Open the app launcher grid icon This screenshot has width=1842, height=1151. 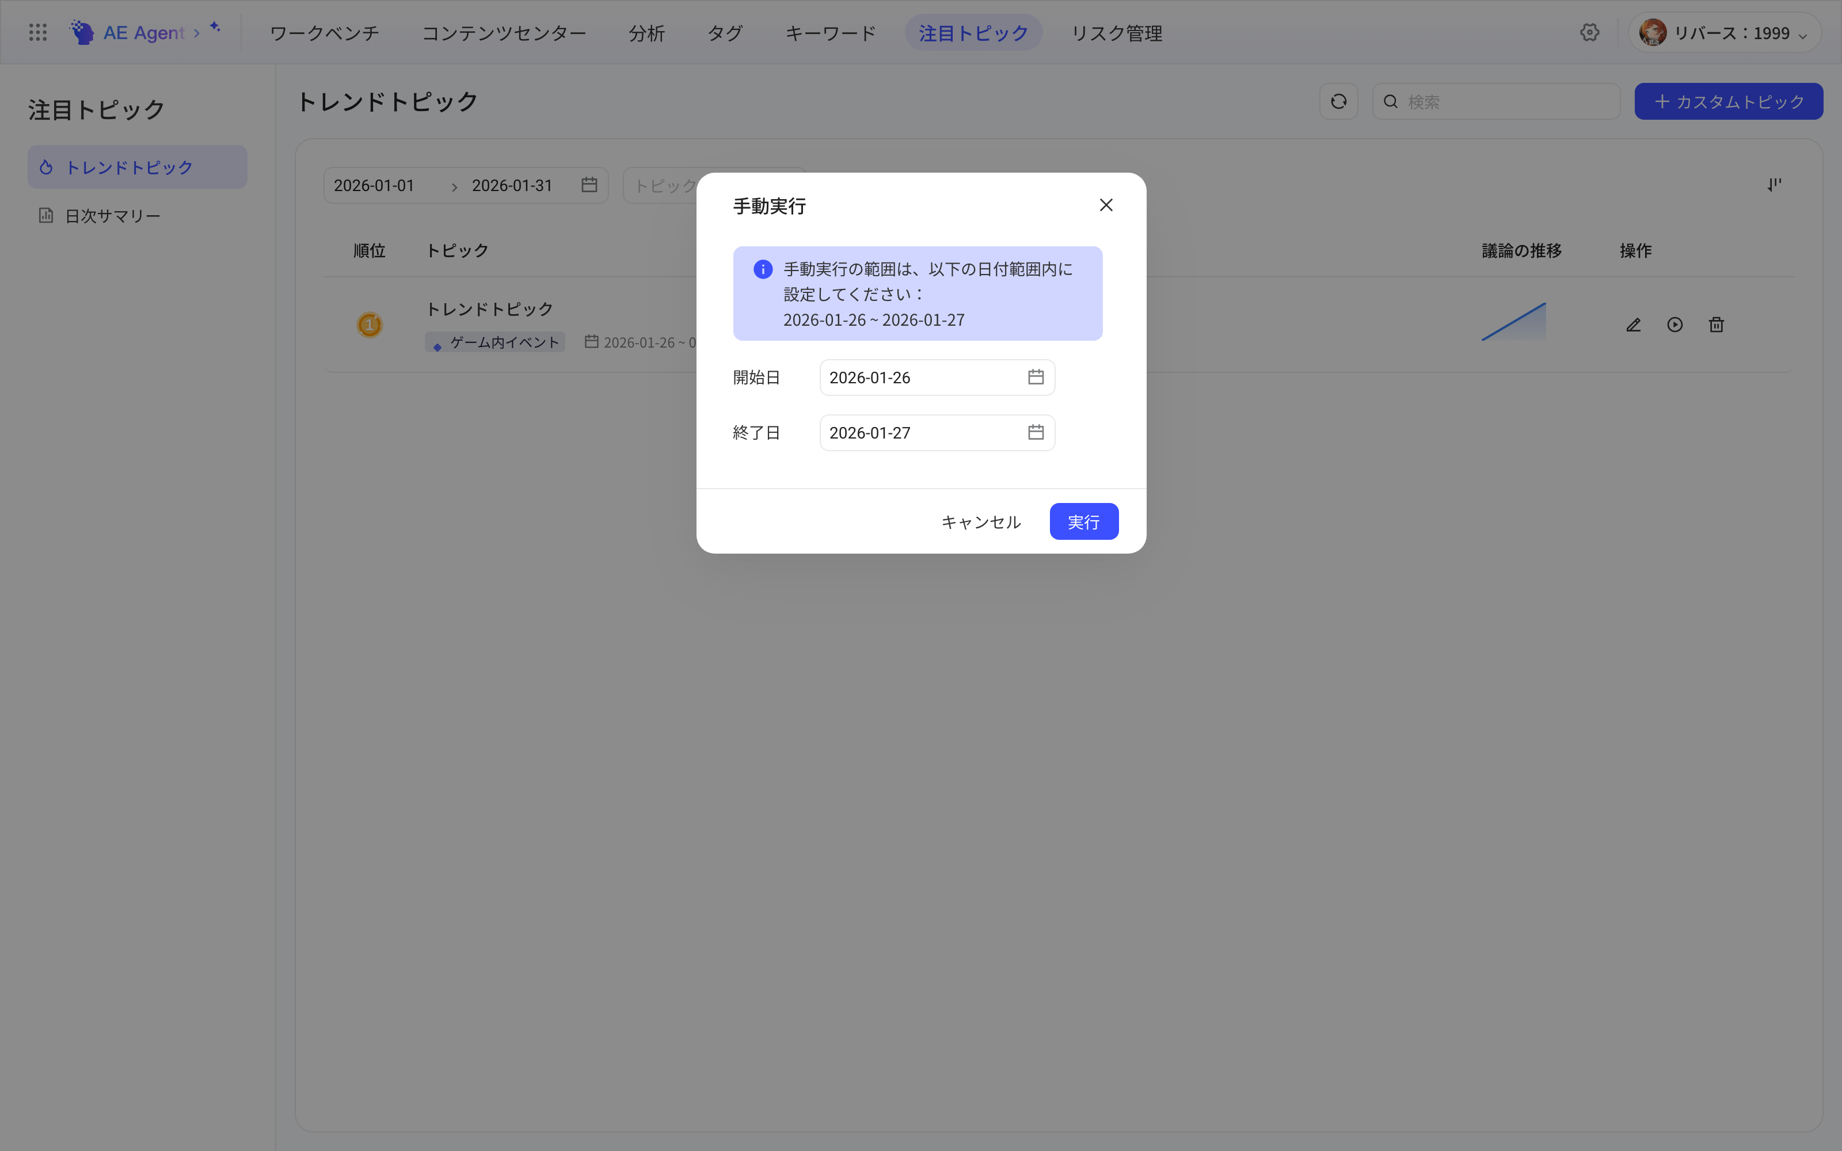click(37, 32)
